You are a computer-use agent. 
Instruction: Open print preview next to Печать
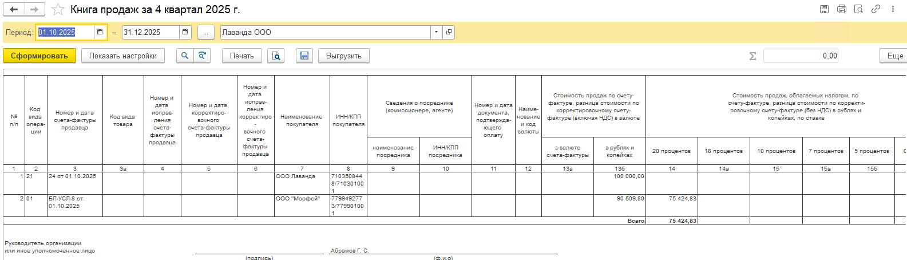pos(276,56)
